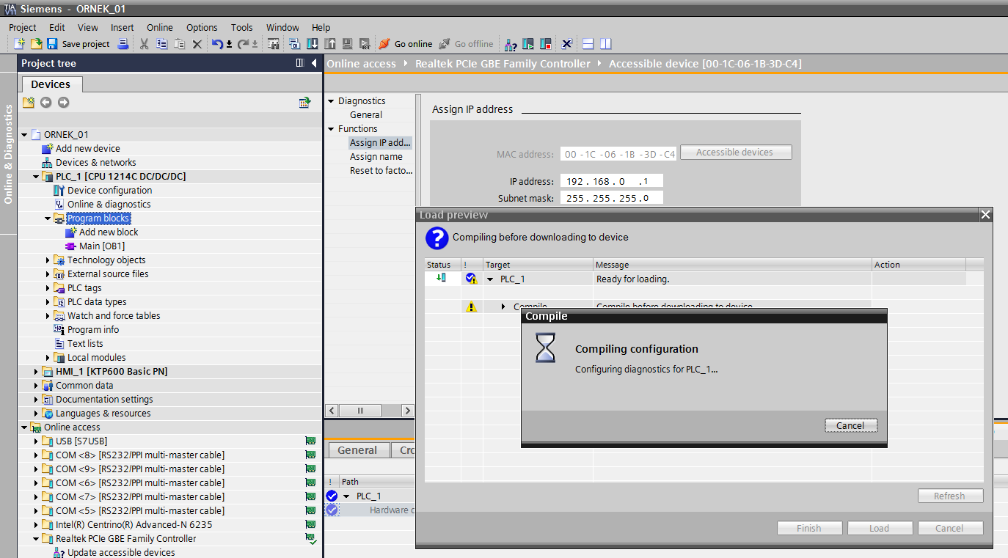Click the IP address input field
The width and height of the screenshot is (1008, 558).
click(x=612, y=181)
